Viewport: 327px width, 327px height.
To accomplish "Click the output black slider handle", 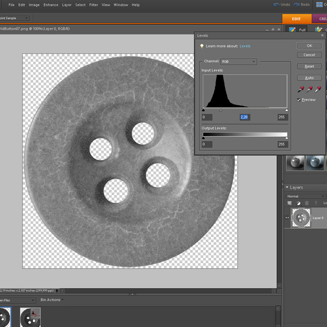I will tap(203, 138).
